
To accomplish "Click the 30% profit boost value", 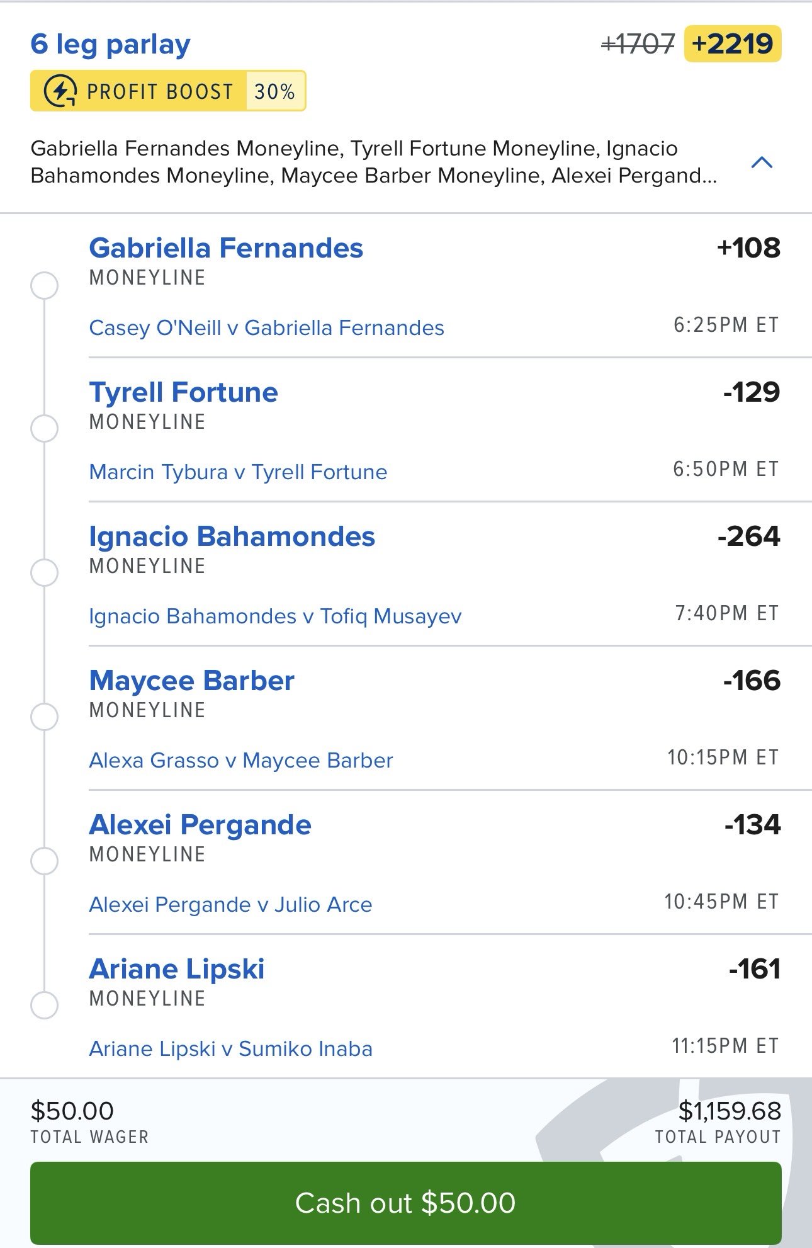I will [x=274, y=92].
